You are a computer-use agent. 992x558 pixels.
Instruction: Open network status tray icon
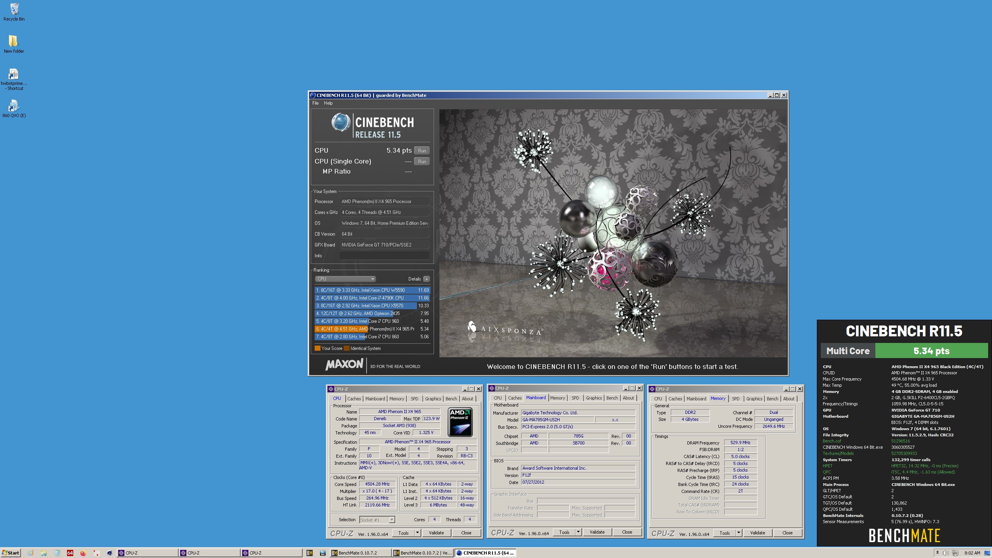tap(955, 553)
